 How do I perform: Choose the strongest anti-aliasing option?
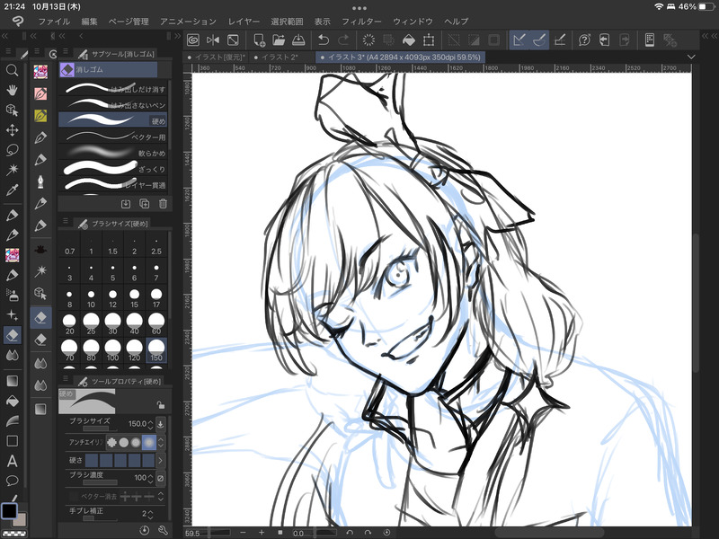149,442
